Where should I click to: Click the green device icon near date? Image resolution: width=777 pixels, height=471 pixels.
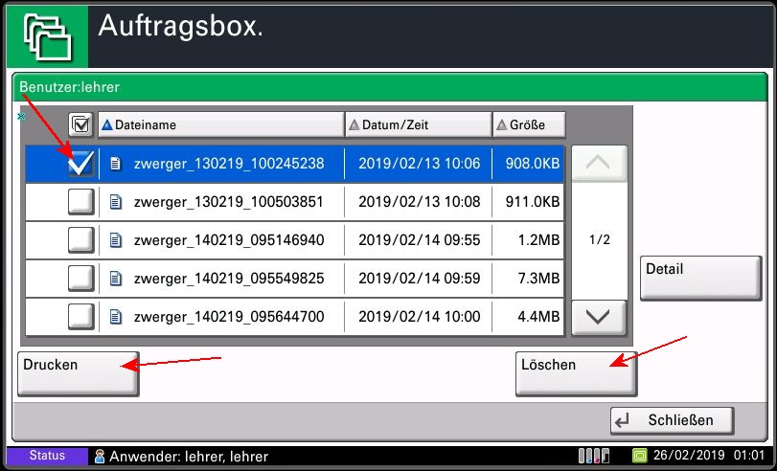tap(640, 456)
